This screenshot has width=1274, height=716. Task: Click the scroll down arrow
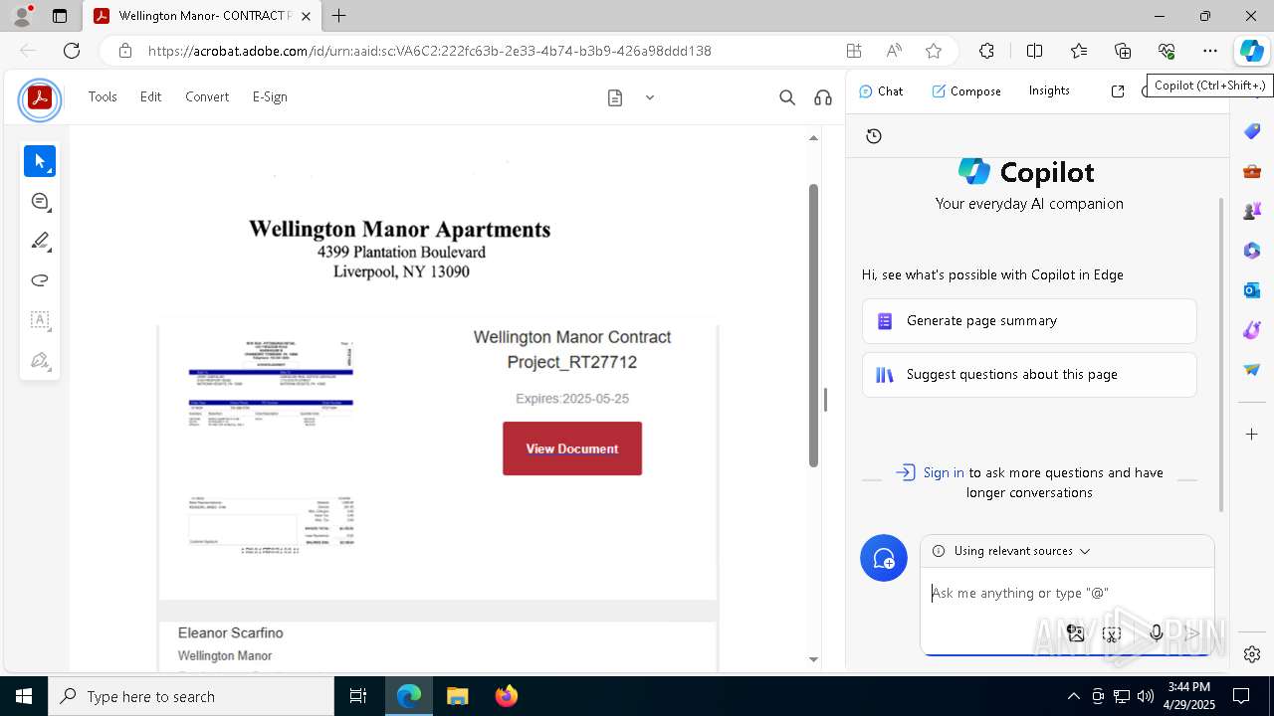(813, 659)
